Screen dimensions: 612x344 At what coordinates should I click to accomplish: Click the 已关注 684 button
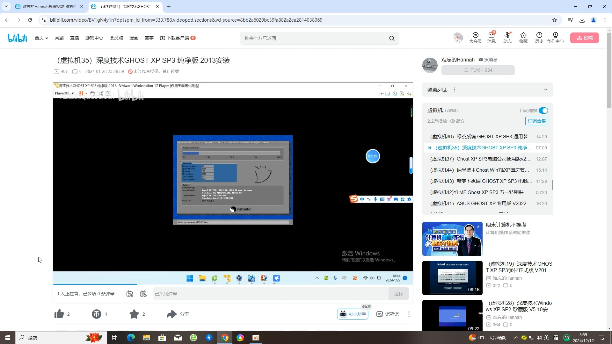pos(478,70)
